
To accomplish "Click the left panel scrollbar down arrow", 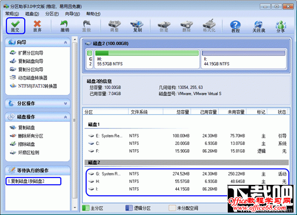I will [75, 208].
